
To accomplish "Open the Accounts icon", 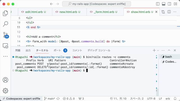I will [5, 80].
